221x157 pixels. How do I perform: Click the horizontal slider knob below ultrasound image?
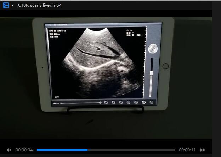[x=100, y=103]
